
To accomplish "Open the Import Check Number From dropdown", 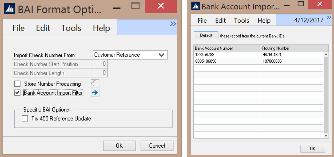I will [x=161, y=55].
